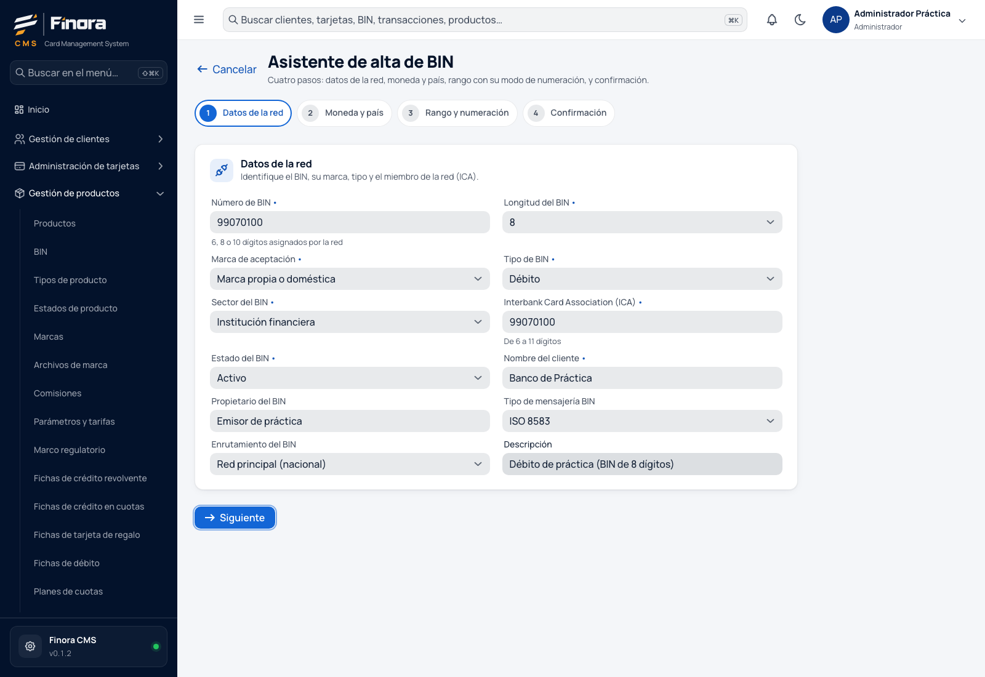This screenshot has width=985, height=677.
Task: Toggle dark mode moon icon
Action: click(800, 20)
